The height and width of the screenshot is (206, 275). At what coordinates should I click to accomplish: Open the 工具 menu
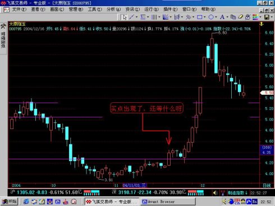[x=95, y=9]
